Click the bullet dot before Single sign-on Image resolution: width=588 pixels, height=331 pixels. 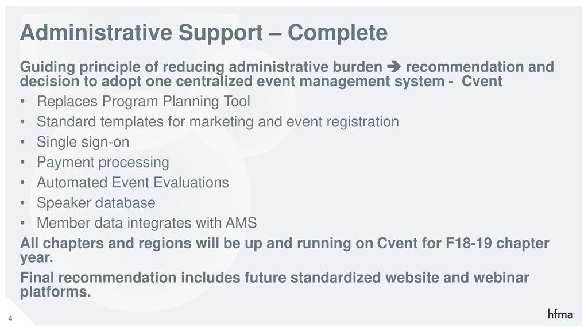point(23,143)
